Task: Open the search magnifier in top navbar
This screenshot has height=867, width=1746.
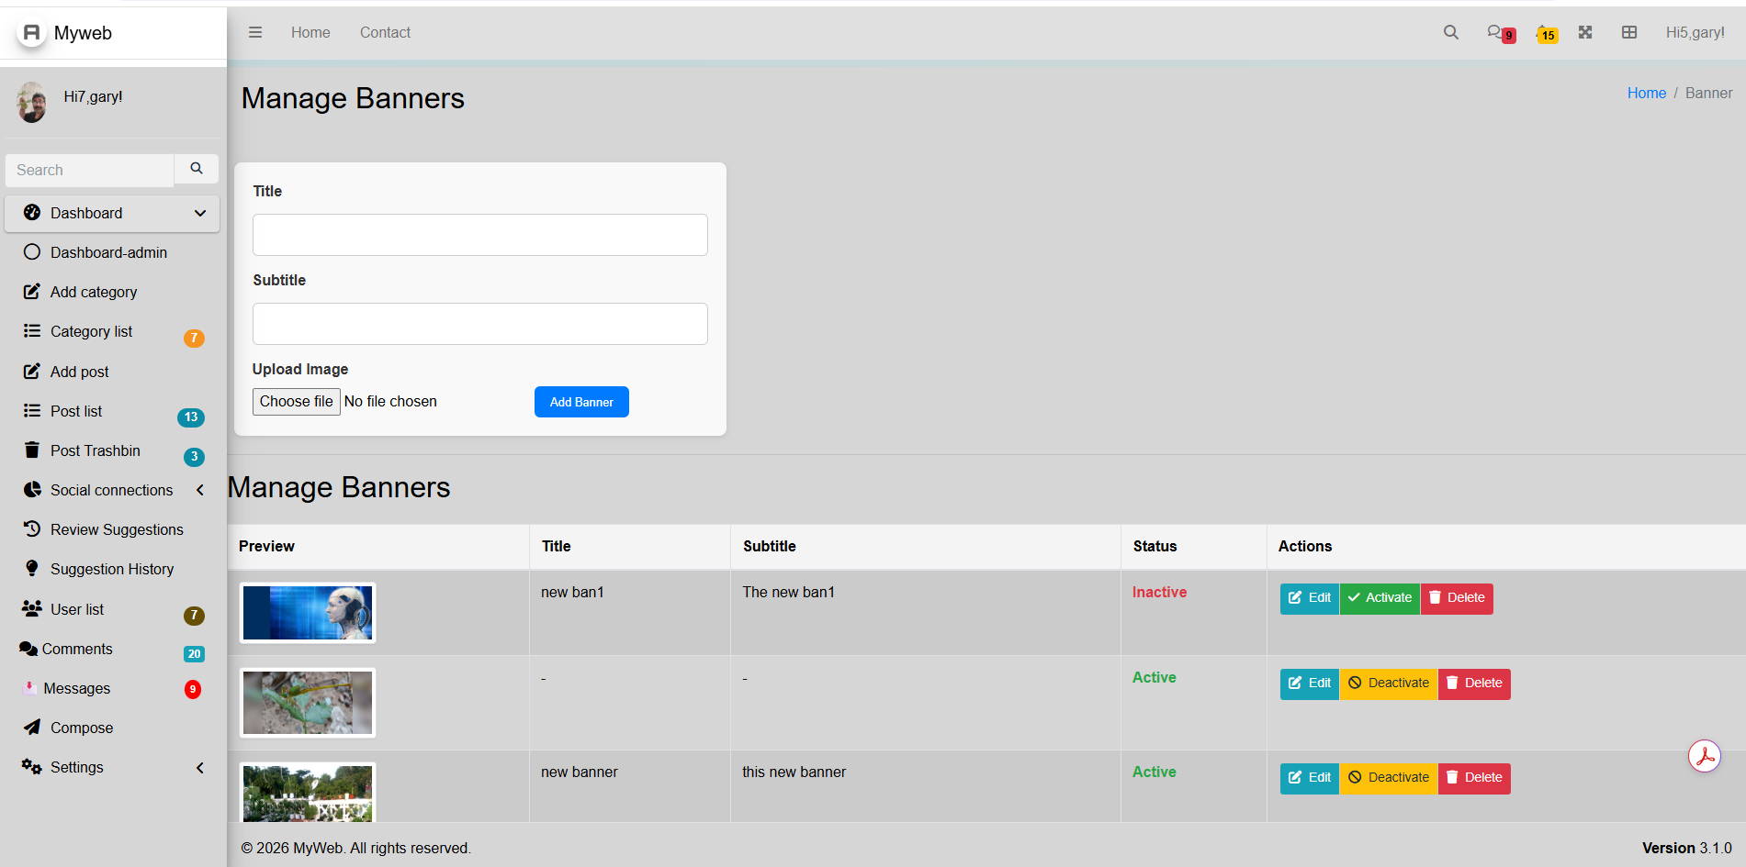Action: 1451,32
